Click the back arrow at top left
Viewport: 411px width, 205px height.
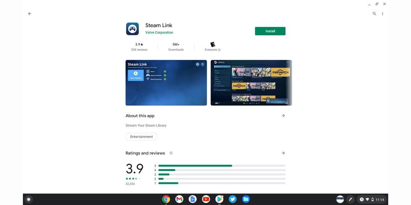coord(29,13)
